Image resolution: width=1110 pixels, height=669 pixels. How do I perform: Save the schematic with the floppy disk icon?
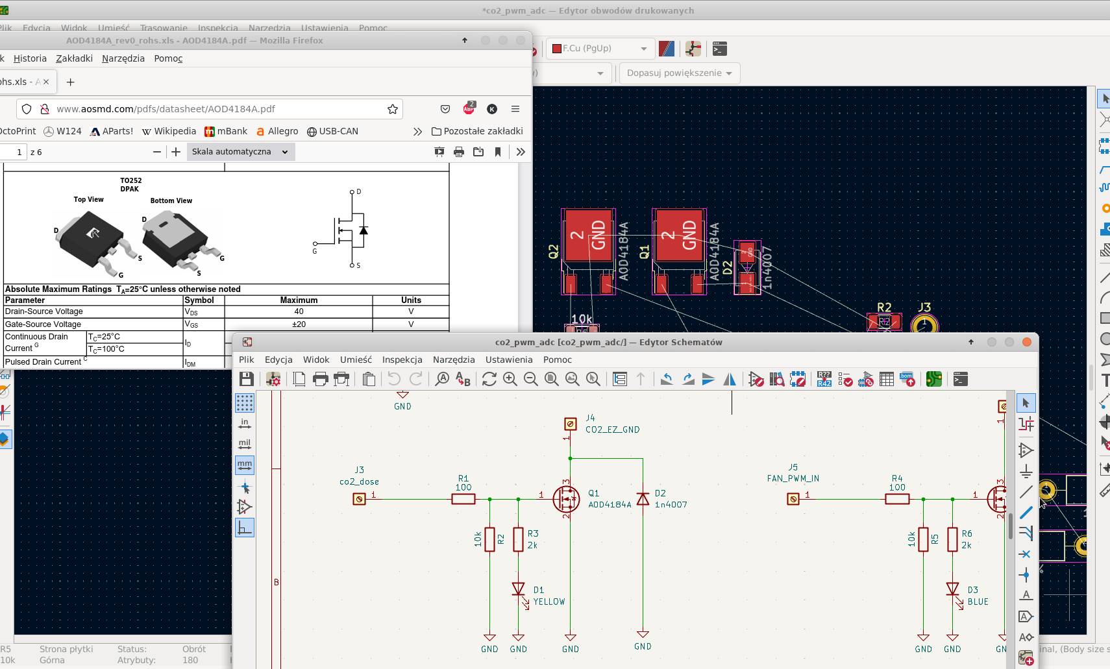click(x=246, y=379)
